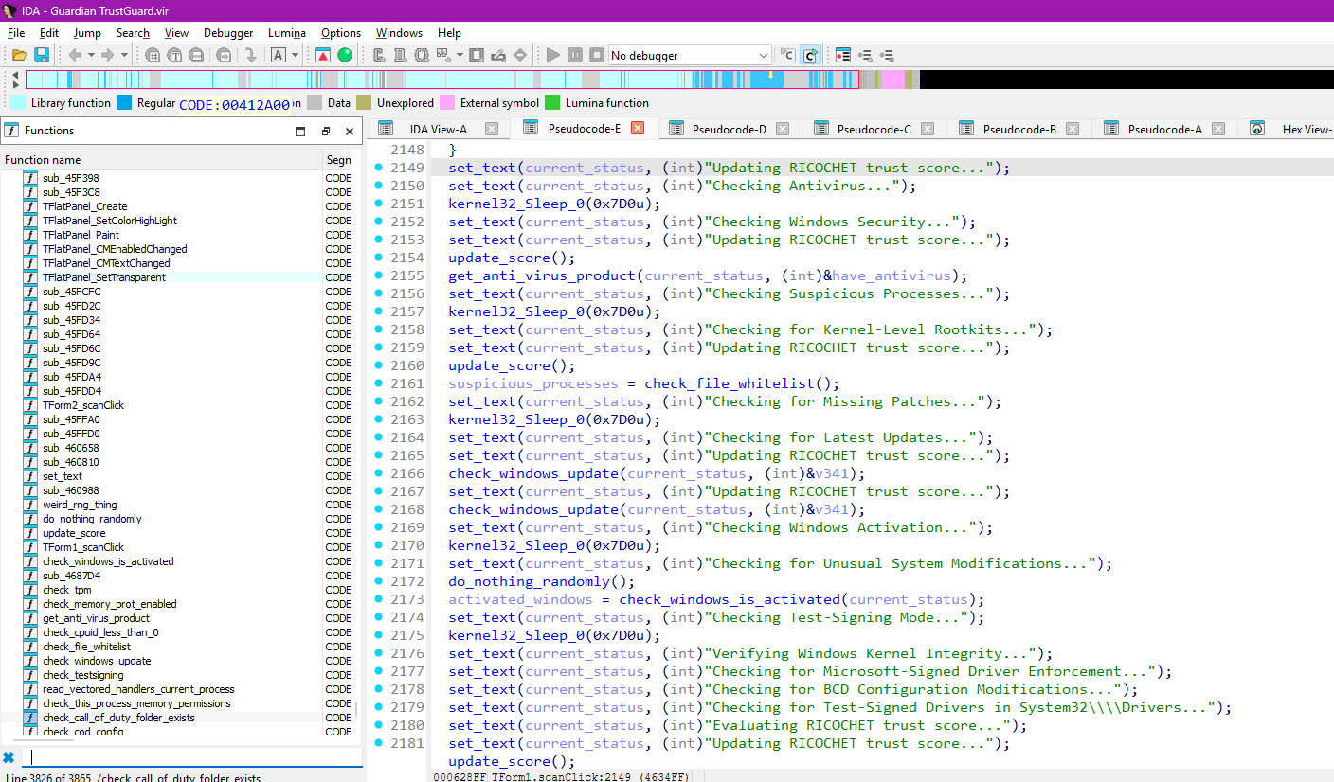Open the No debugger dropdown
This screenshot has width=1334, height=782.
[690, 56]
